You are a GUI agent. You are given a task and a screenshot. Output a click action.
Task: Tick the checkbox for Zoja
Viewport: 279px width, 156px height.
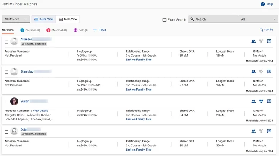6,132
